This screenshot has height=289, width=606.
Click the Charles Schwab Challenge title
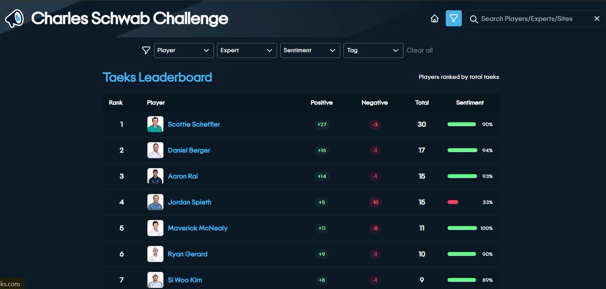point(130,19)
